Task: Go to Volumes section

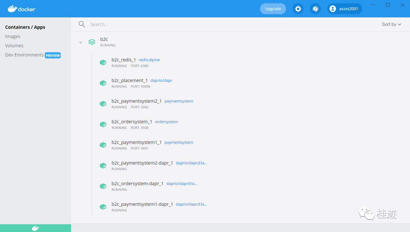Action: [14, 45]
